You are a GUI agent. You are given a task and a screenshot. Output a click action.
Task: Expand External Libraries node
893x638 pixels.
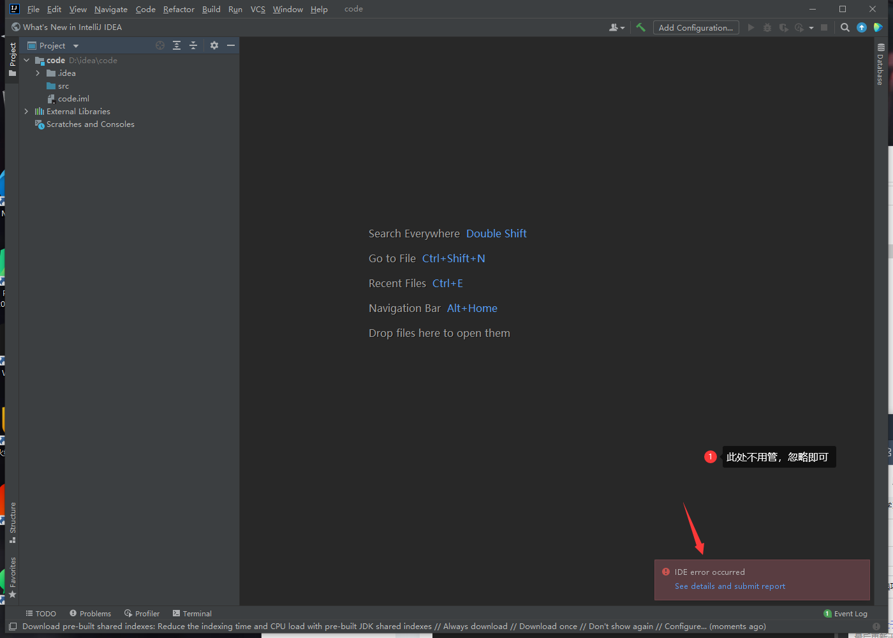click(27, 111)
